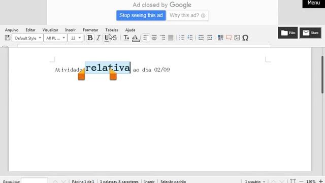
Task: Toggle left text alignment
Action: click(x=146, y=38)
